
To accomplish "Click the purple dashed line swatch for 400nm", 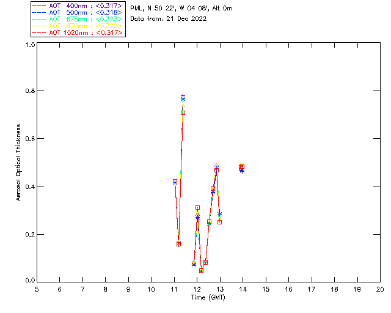I will [x=39, y=6].
